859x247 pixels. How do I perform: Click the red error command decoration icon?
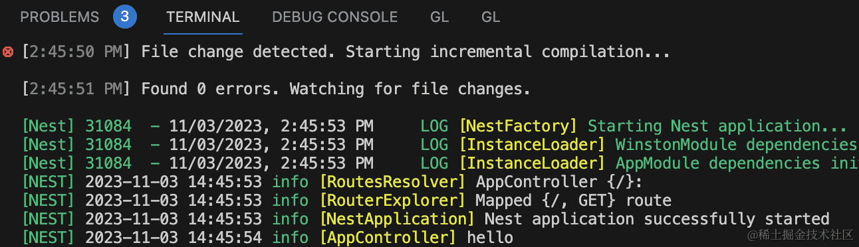(x=8, y=52)
